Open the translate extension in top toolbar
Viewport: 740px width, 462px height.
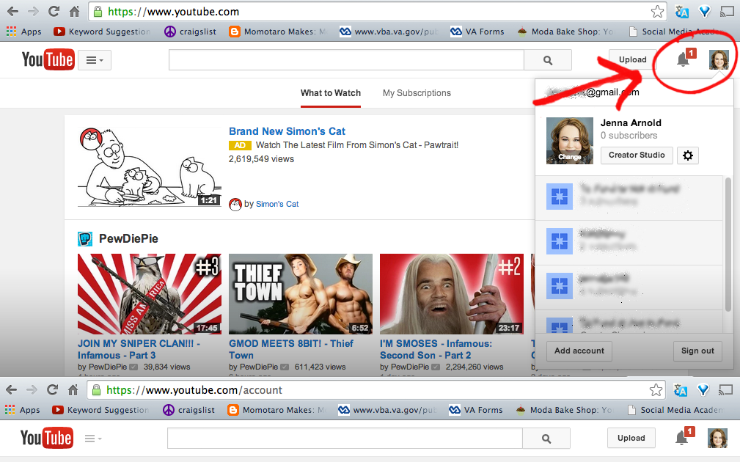click(681, 12)
